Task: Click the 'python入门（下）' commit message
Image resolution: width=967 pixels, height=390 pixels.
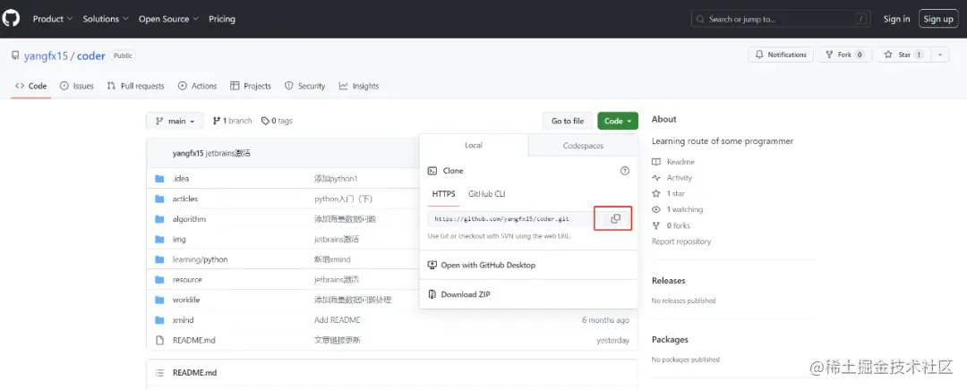Action: tap(344, 199)
